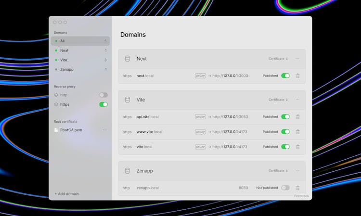The width and height of the screenshot is (361, 216).
Task: Click trash icon in zenapp.local row
Action: click(297, 188)
